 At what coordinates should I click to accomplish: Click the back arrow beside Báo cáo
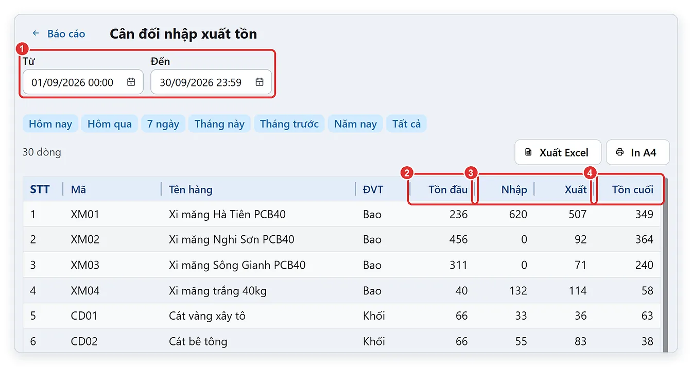click(x=36, y=33)
